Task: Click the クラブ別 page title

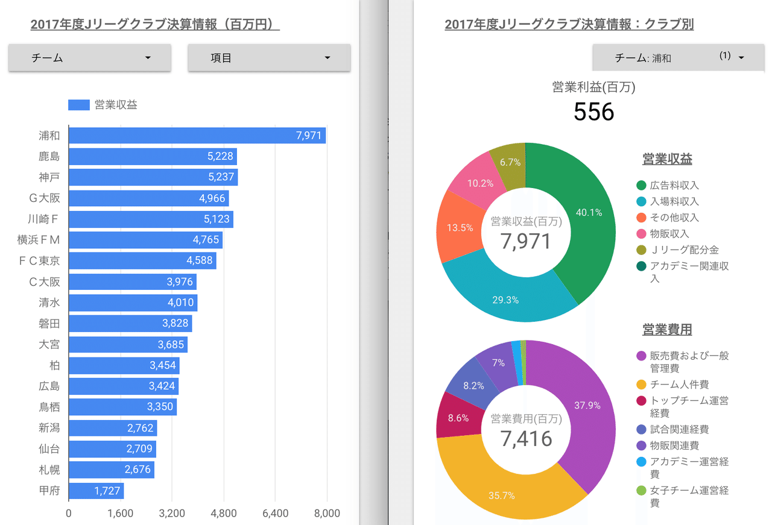Action: click(569, 24)
